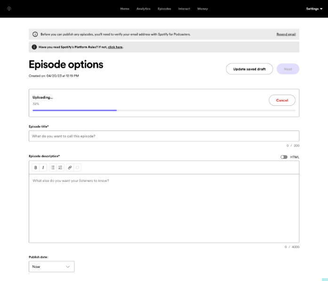328x281 pixels.
Task: Click the info icon in email verification banner
Action: pyautogui.click(x=35, y=34)
